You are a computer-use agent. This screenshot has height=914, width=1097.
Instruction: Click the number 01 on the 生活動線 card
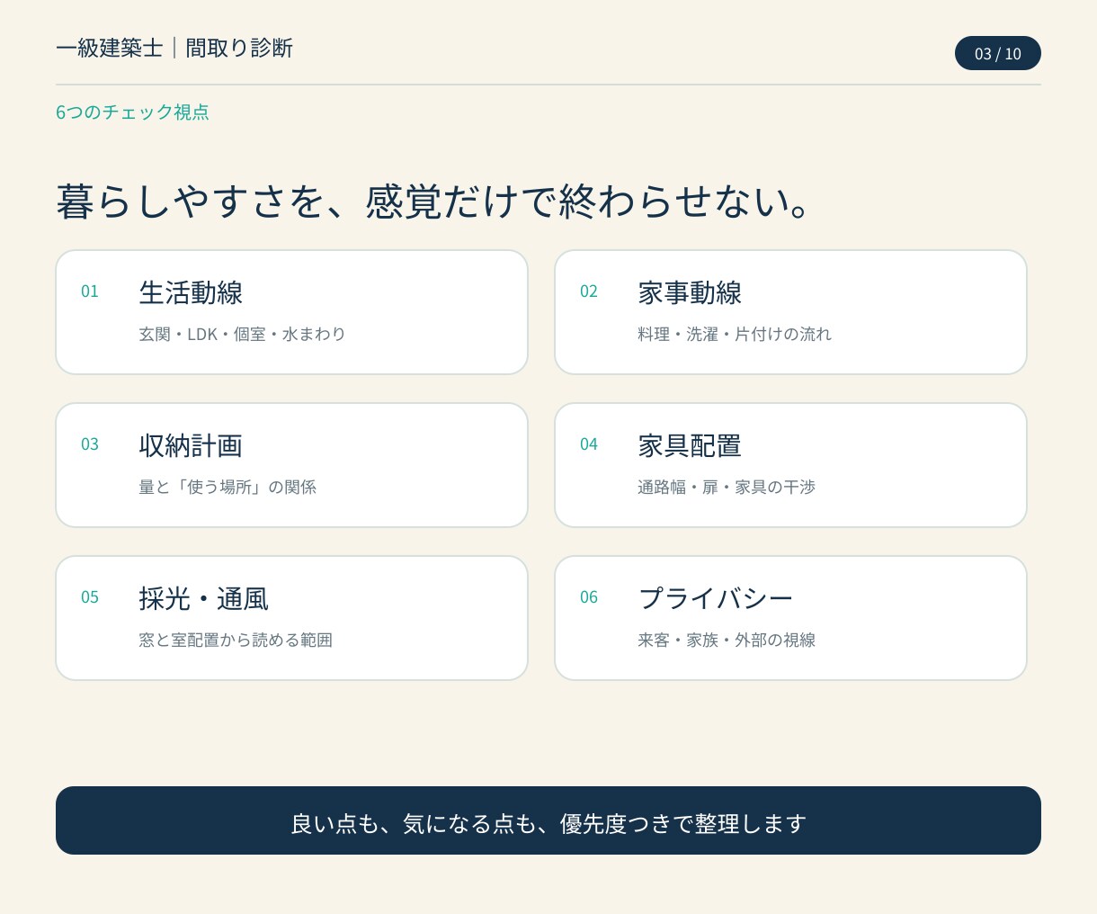coord(90,291)
